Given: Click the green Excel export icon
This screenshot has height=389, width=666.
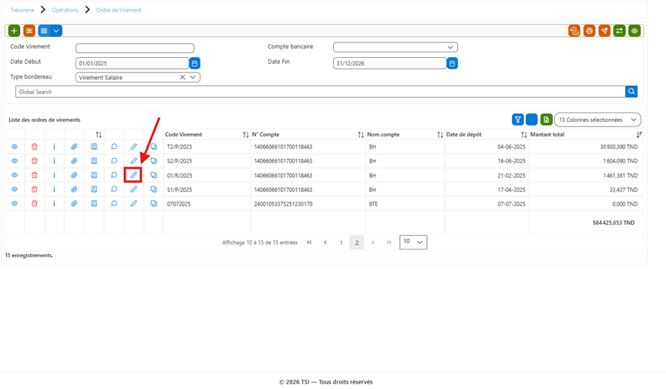Looking at the screenshot, I should [547, 119].
